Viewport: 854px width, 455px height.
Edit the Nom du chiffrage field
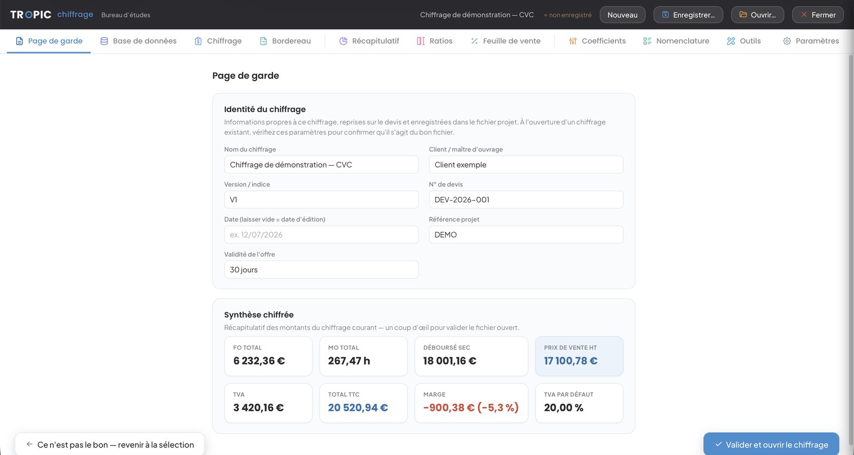[x=321, y=165]
